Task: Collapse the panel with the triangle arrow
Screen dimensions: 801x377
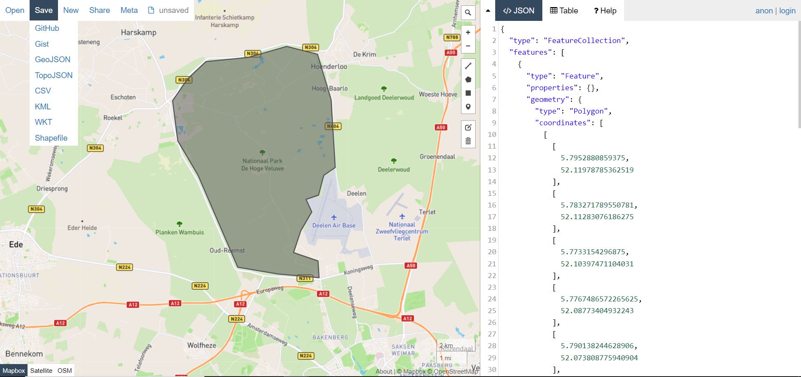Action: coord(488,11)
